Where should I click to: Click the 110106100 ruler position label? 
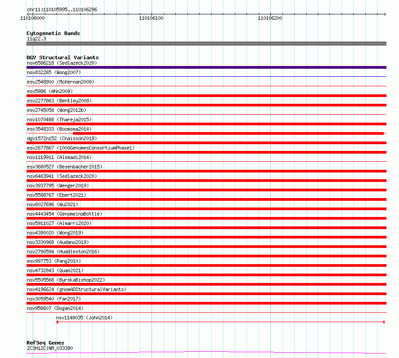[151, 18]
